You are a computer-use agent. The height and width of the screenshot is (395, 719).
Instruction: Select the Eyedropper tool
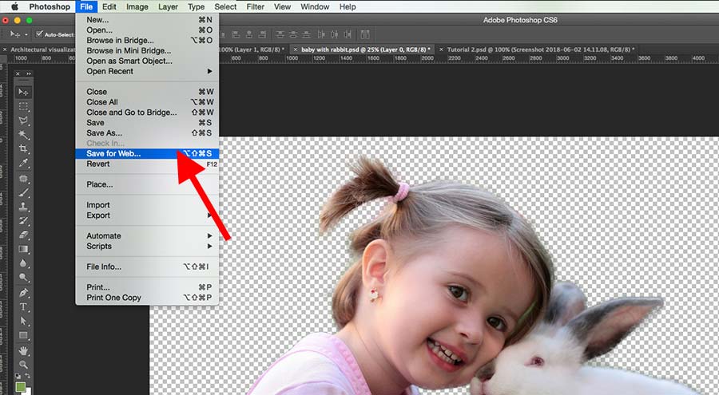point(23,164)
